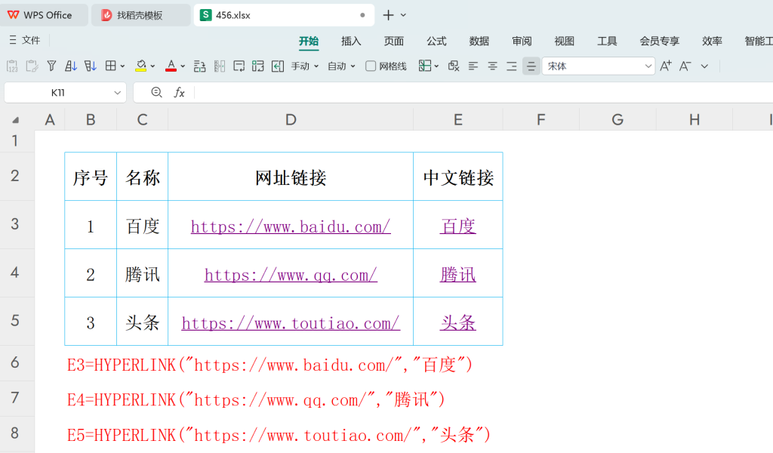
Task: Expand the more options chevron after A-
Action: [704, 66]
